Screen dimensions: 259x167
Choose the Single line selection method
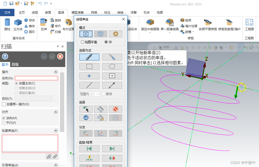(x=89, y=85)
